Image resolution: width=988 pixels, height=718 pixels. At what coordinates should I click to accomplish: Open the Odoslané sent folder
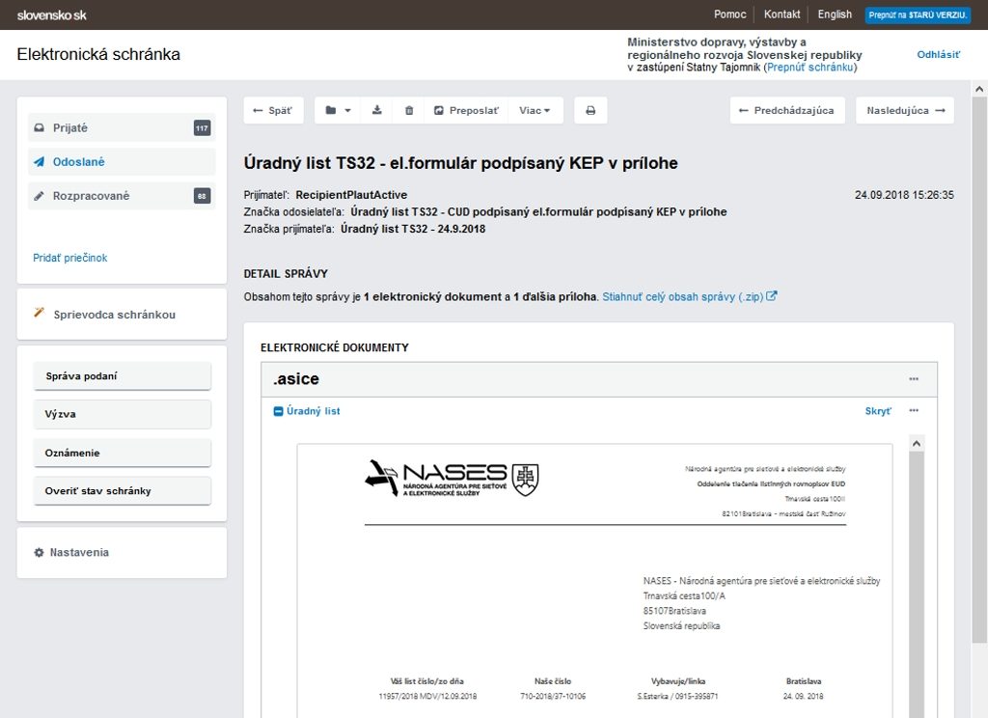pos(122,162)
